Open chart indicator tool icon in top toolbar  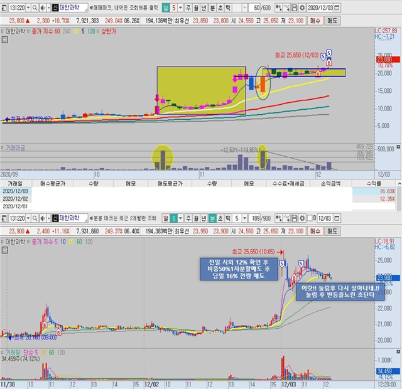point(279,8)
